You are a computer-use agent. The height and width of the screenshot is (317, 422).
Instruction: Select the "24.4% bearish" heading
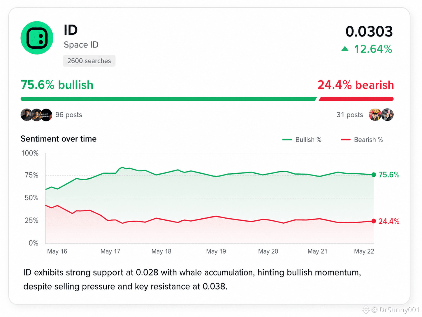356,85
